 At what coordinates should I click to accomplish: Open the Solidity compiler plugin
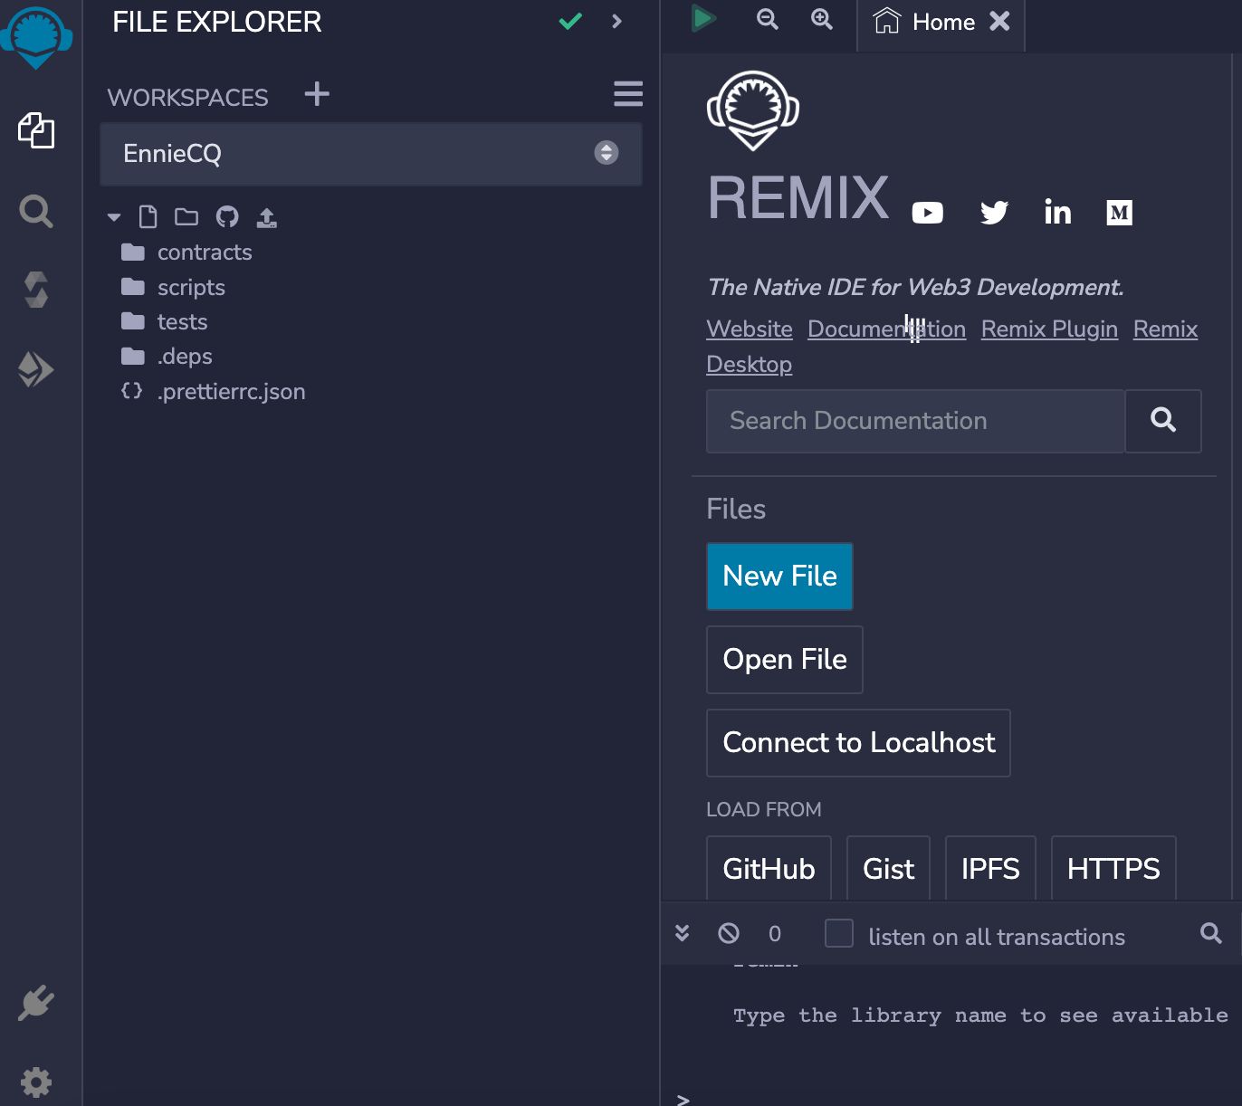pyautogui.click(x=36, y=290)
